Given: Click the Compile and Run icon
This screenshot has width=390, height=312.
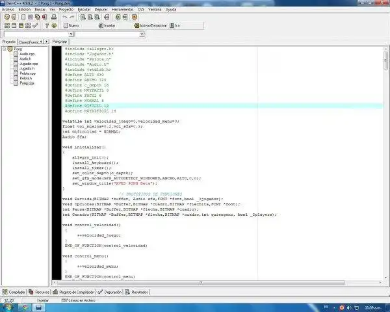Looking at the screenshot, I should [21, 25].
